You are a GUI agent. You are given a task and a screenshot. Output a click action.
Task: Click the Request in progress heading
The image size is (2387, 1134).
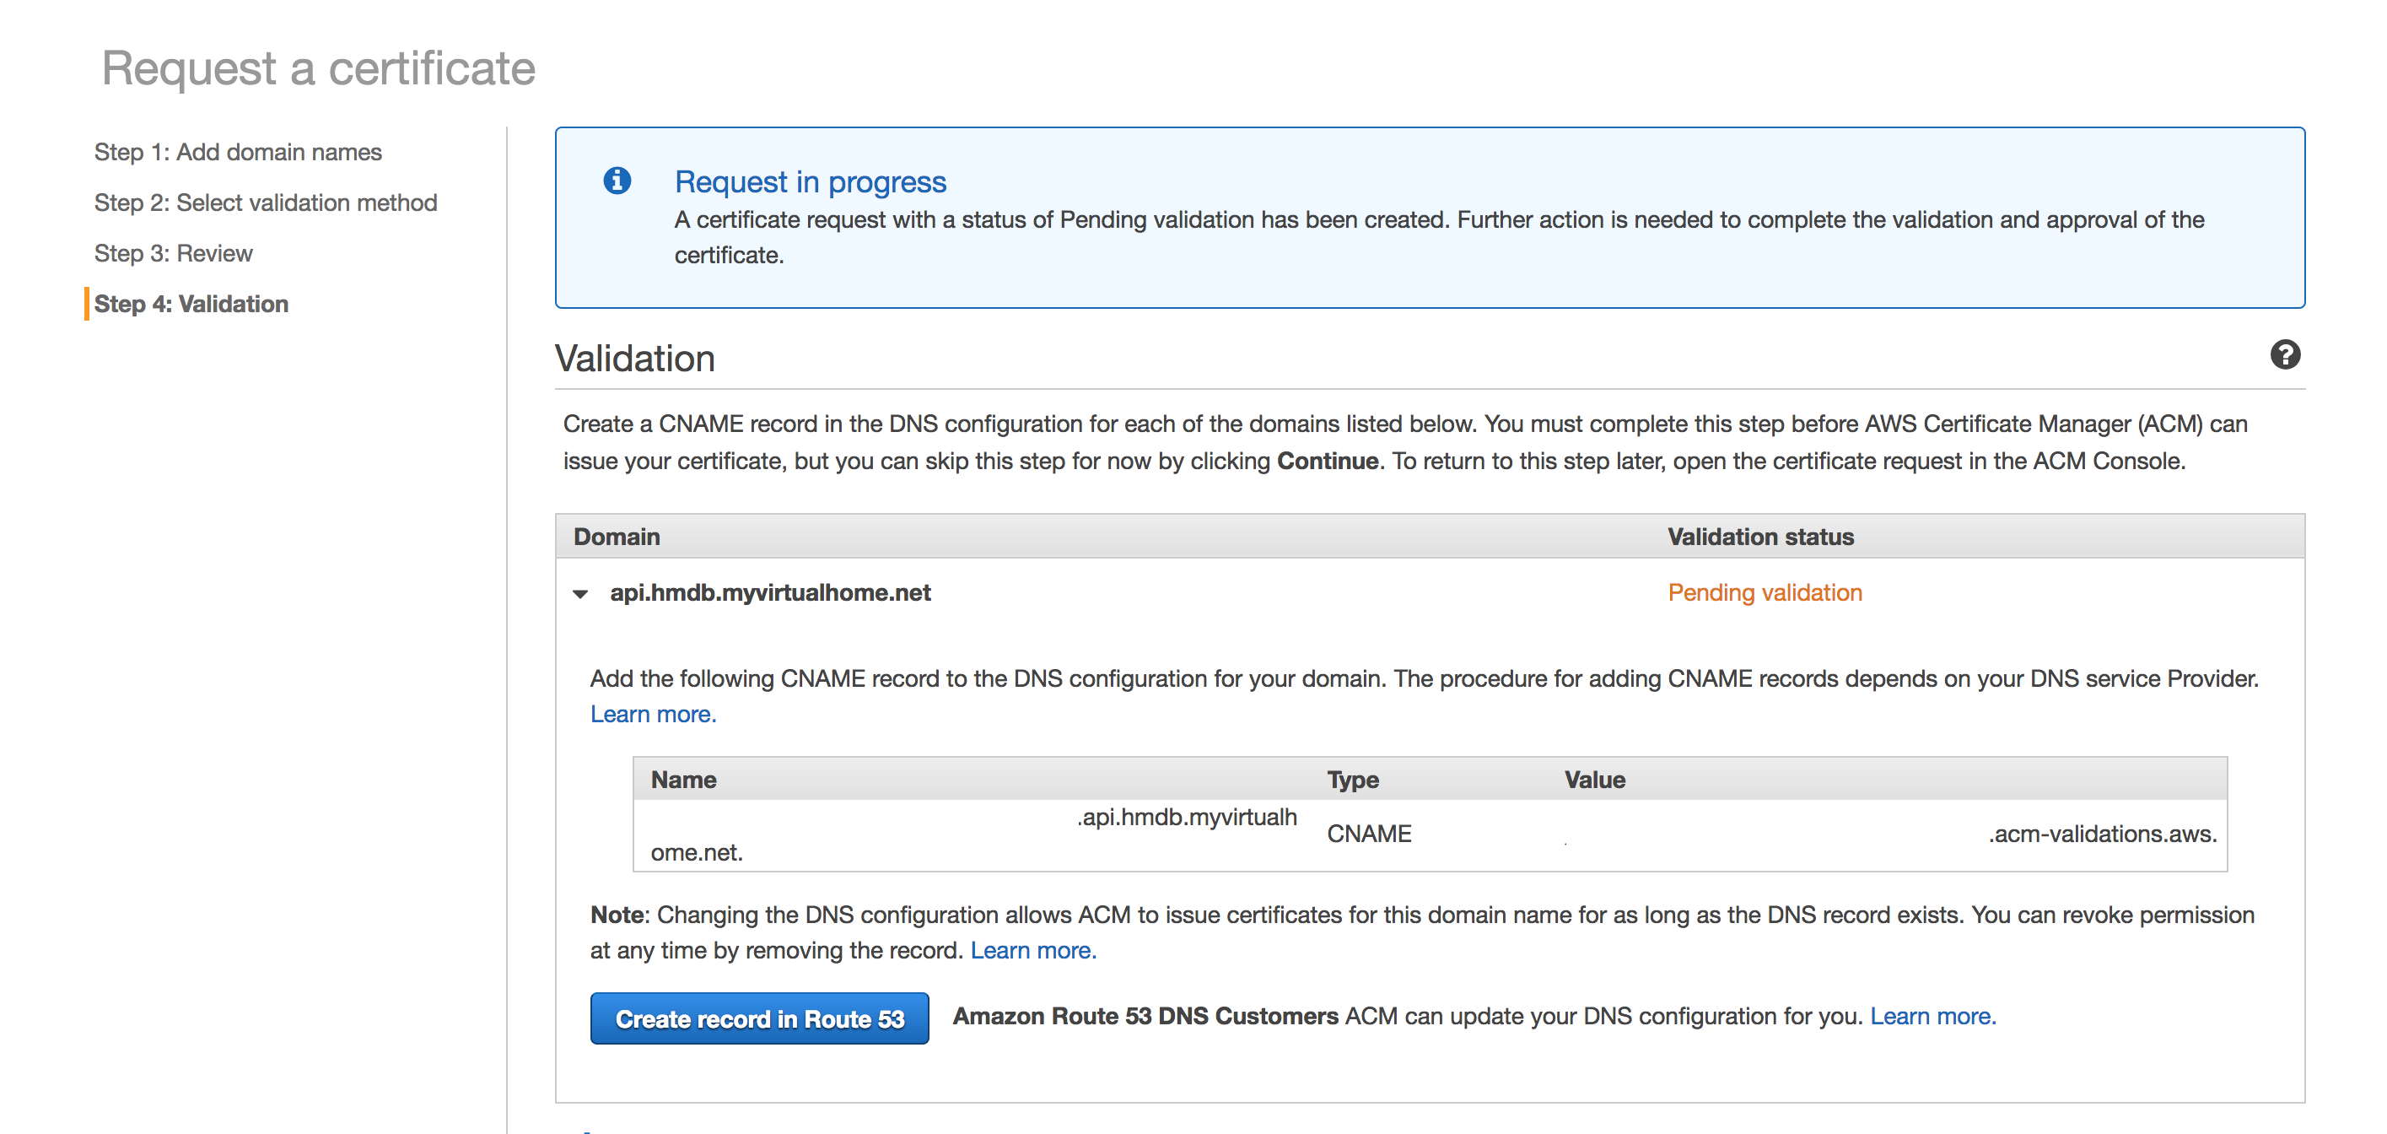810,181
